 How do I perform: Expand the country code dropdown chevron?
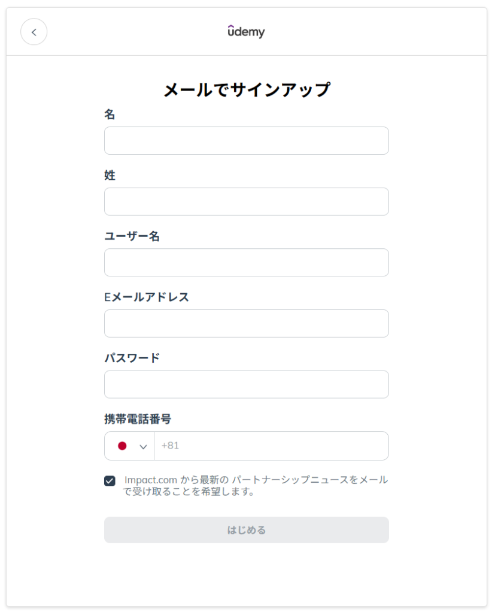pos(143,447)
